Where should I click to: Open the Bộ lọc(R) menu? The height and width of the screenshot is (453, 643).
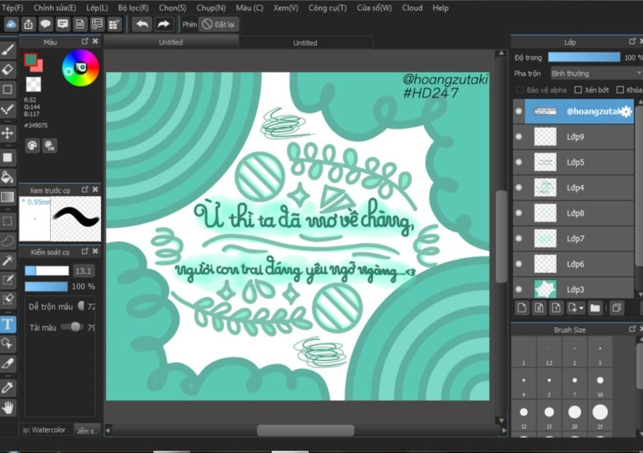pos(133,8)
